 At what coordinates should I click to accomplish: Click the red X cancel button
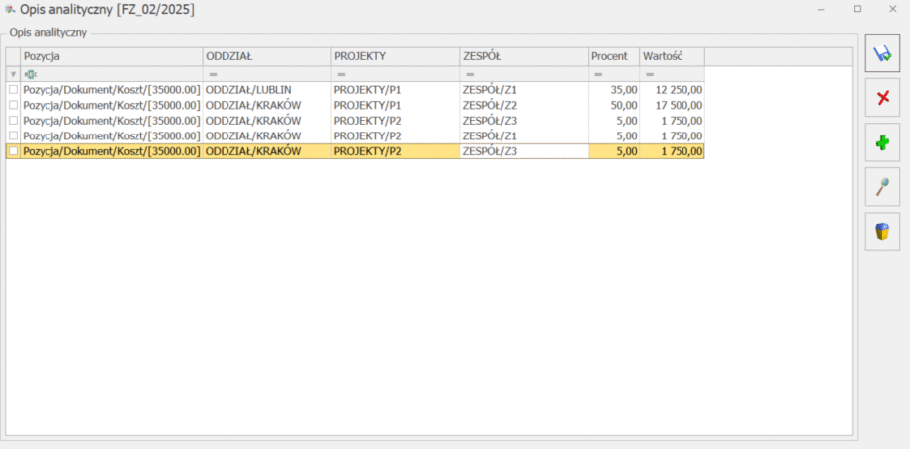pyautogui.click(x=882, y=97)
